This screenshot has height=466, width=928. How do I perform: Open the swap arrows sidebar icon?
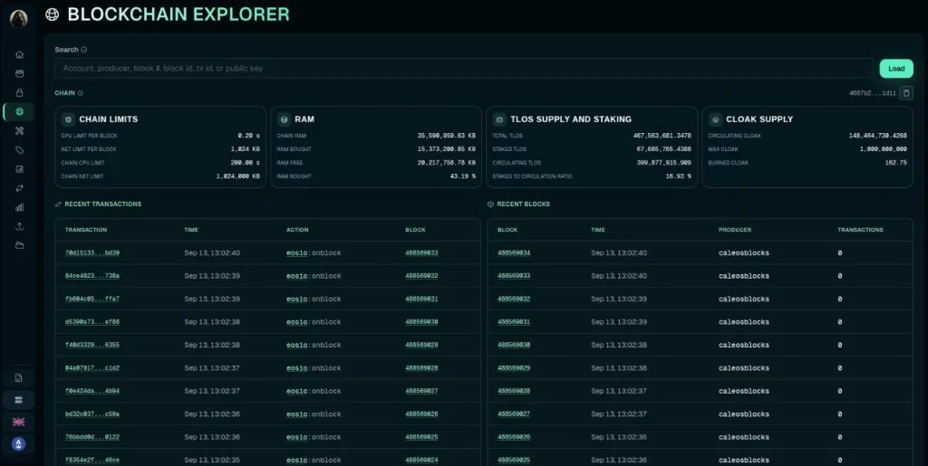(x=20, y=188)
